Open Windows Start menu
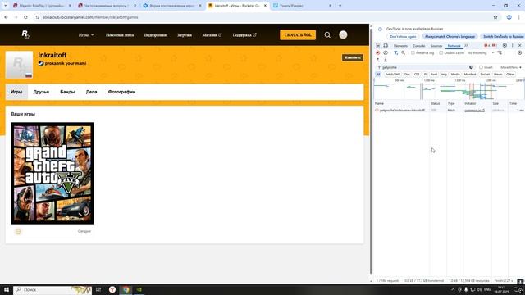 [x=7, y=289]
